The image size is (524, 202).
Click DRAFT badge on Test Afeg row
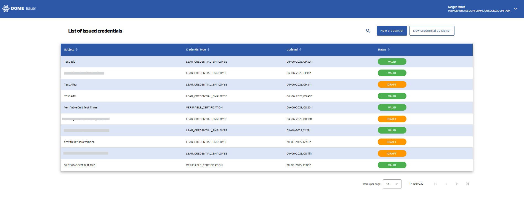pos(392,85)
